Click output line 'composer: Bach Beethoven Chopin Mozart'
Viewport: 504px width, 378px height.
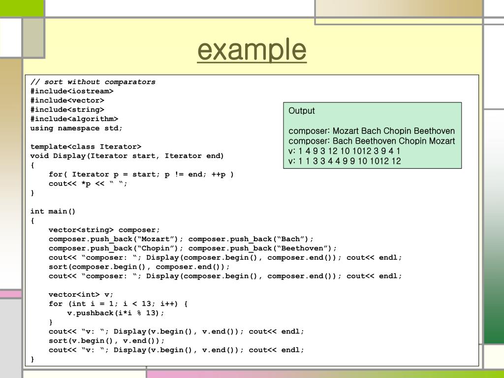pos(372,141)
